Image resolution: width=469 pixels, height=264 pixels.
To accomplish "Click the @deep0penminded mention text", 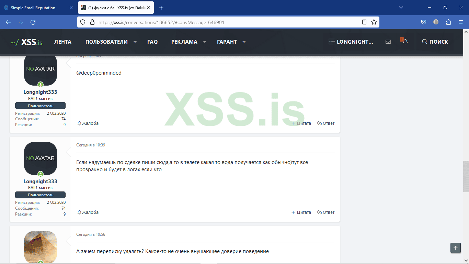I will [99, 73].
